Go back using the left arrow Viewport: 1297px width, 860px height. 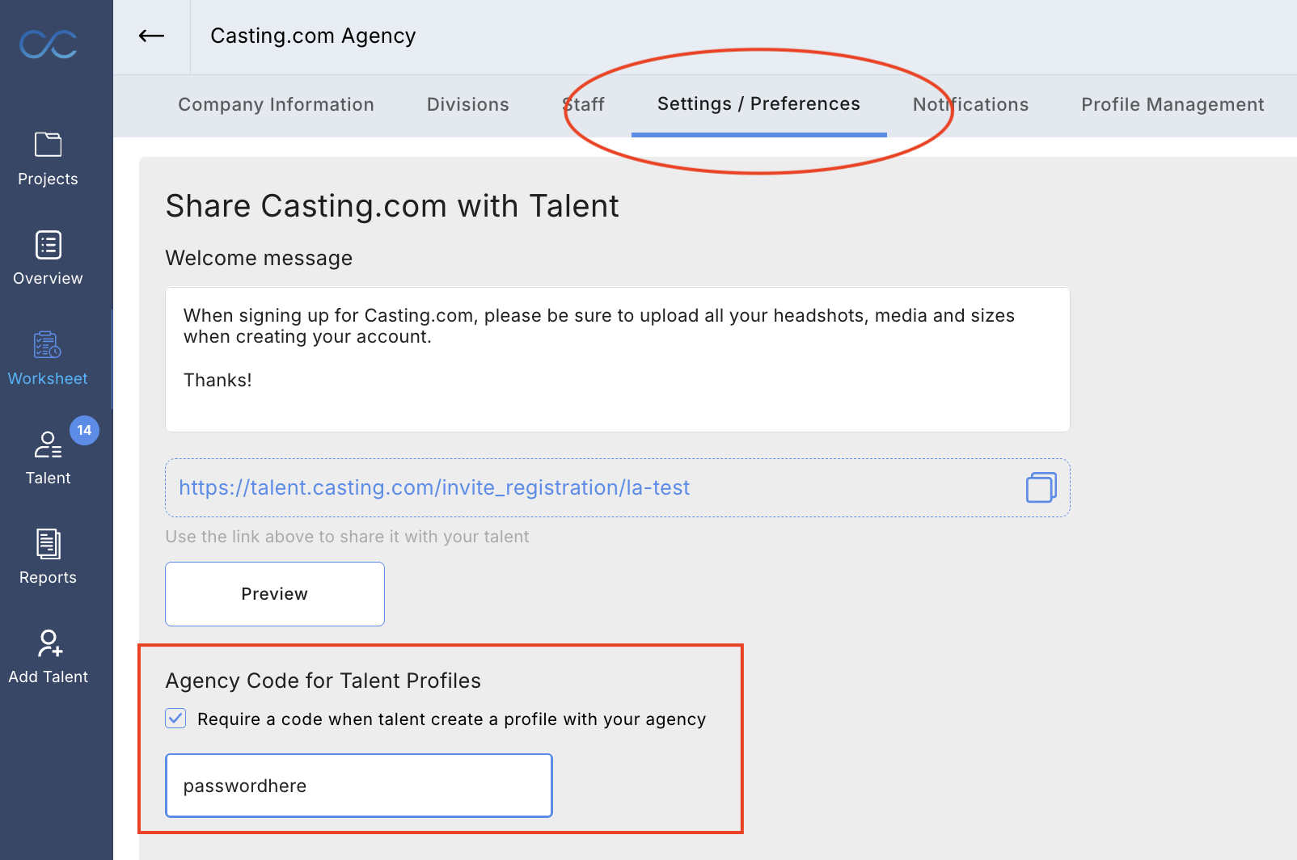(x=151, y=36)
